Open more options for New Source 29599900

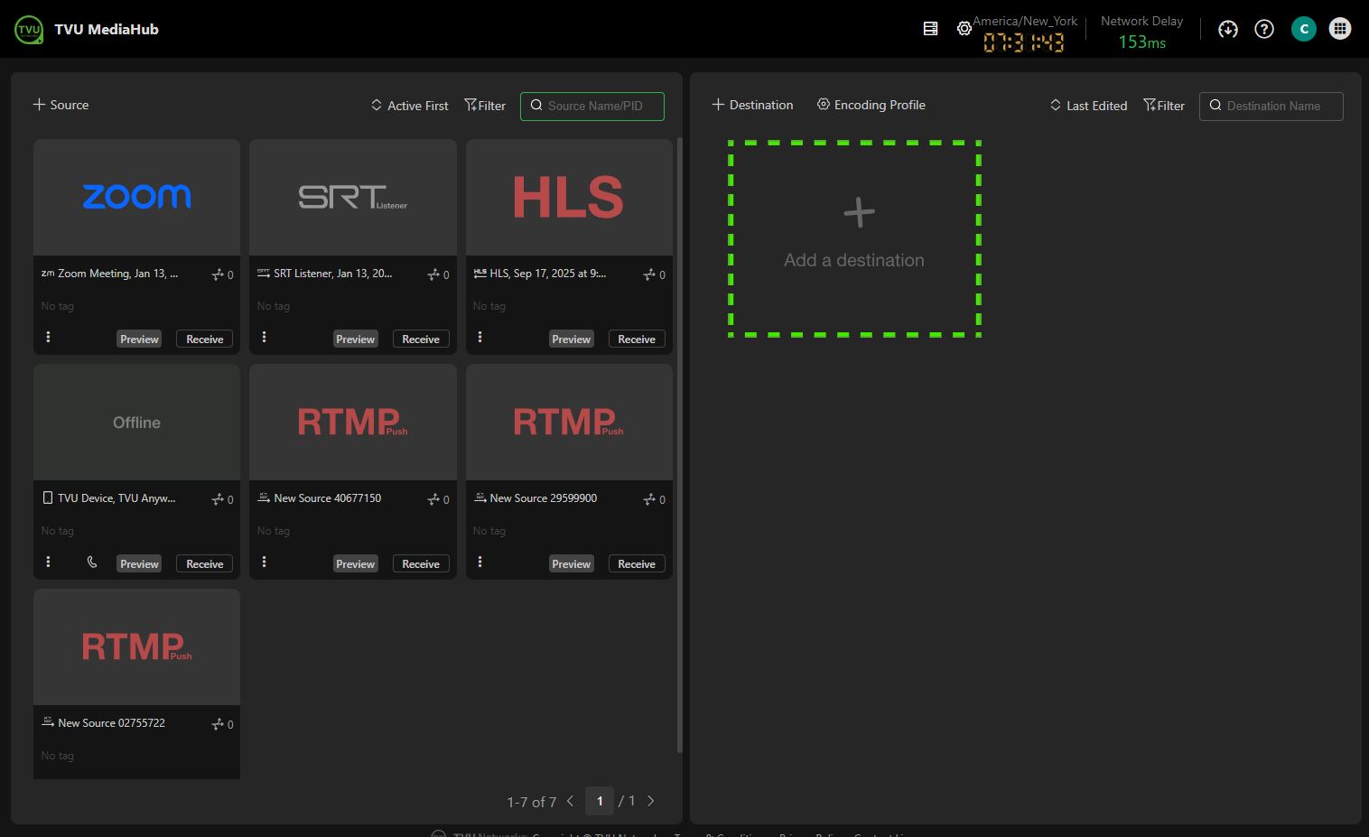(x=480, y=562)
